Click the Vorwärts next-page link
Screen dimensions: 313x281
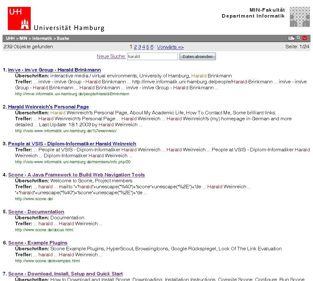click(x=170, y=47)
